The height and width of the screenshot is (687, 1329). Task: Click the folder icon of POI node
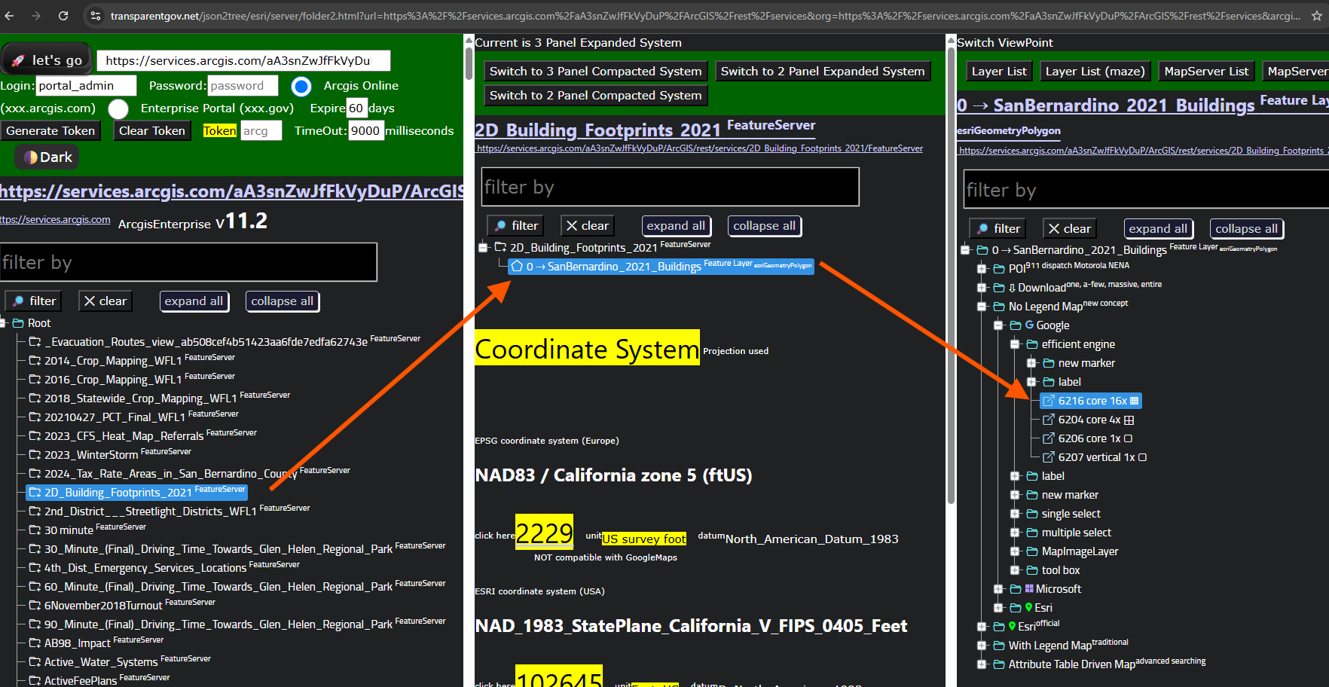pos(999,268)
